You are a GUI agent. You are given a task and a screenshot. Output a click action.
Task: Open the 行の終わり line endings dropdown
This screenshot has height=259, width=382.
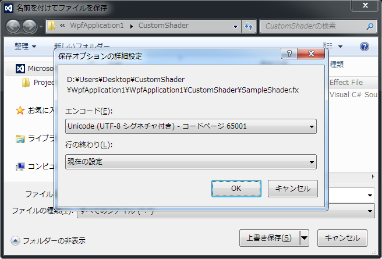pyautogui.click(x=191, y=161)
